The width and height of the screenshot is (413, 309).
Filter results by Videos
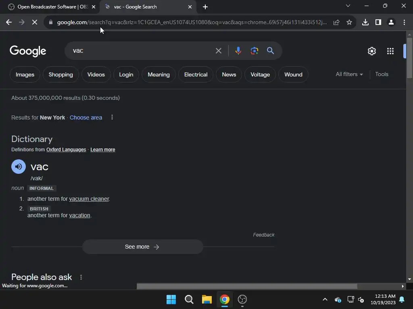point(96,74)
